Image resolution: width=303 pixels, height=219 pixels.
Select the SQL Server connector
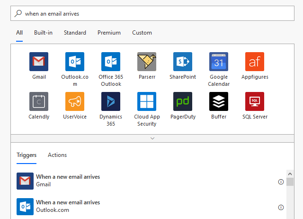[x=255, y=101]
